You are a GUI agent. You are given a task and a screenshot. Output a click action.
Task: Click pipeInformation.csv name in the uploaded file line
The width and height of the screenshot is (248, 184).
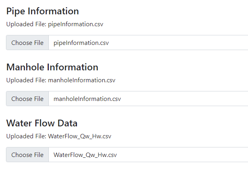75,24
